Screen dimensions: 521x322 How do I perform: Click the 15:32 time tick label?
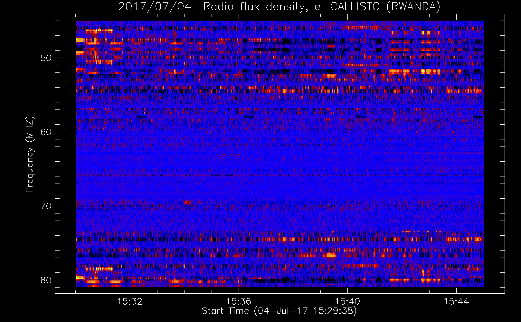tap(130, 302)
